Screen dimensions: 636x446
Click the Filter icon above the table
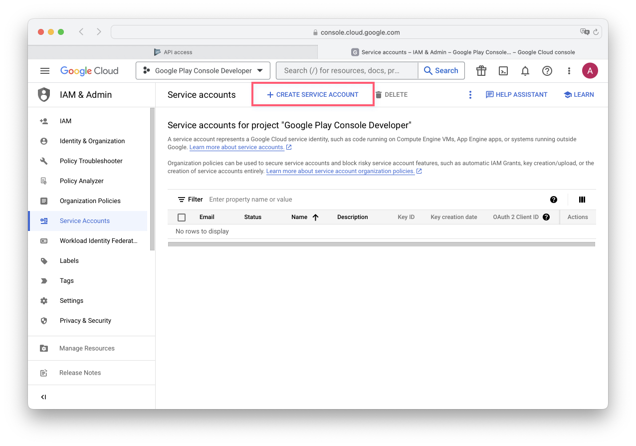coord(182,200)
